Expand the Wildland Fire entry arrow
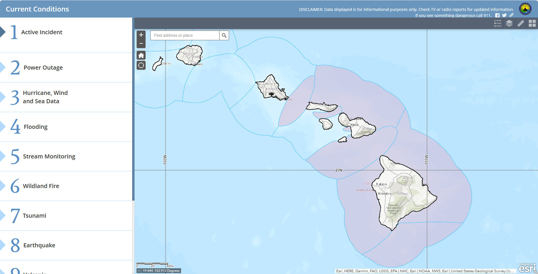The height and width of the screenshot is (274, 538). [x=3, y=186]
